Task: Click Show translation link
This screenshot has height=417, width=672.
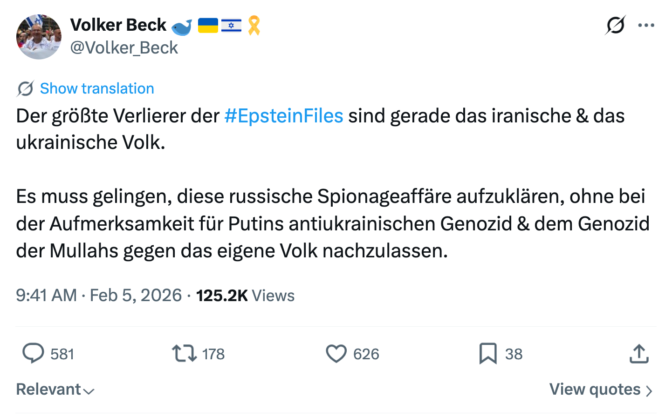Action: (97, 88)
